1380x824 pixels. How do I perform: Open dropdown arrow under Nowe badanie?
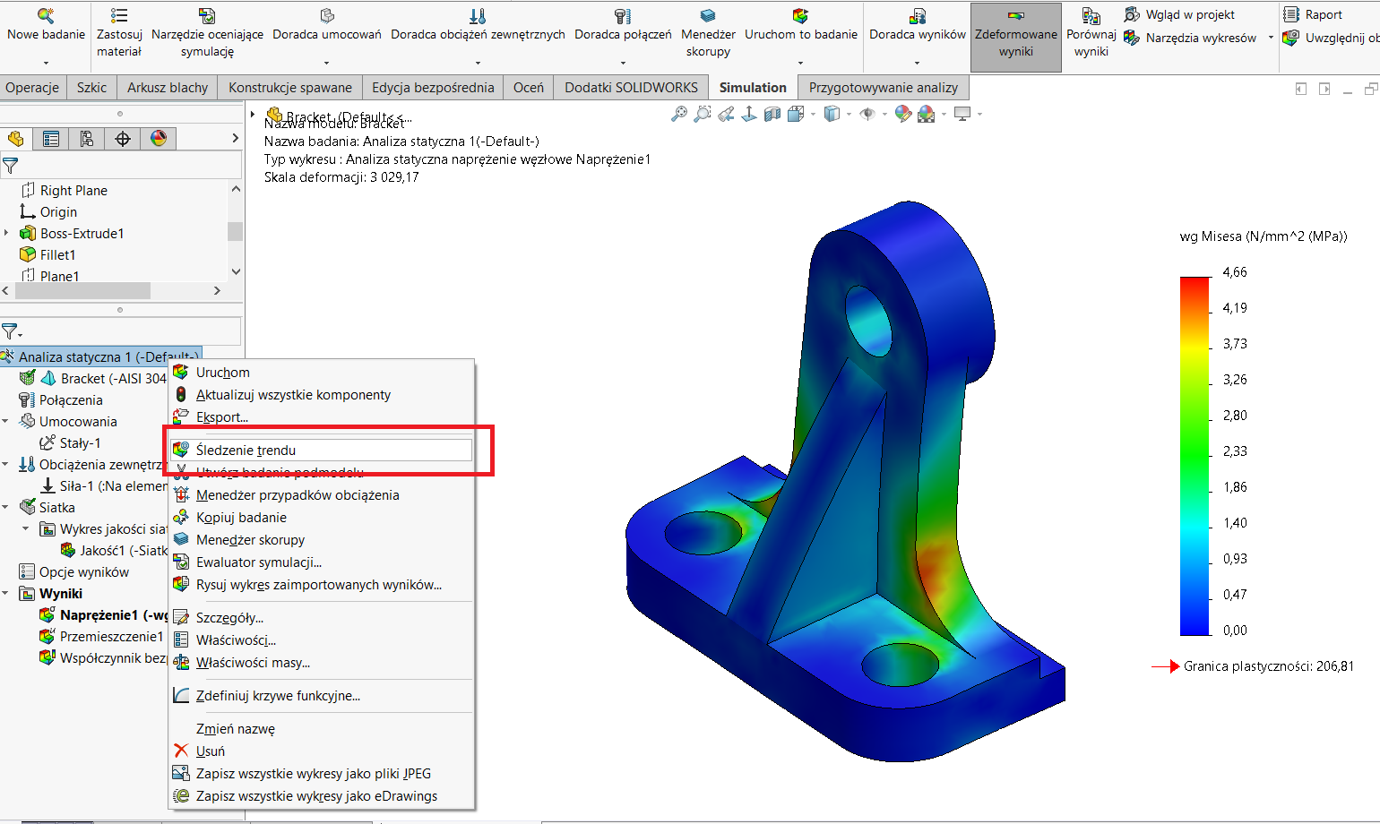tap(46, 63)
